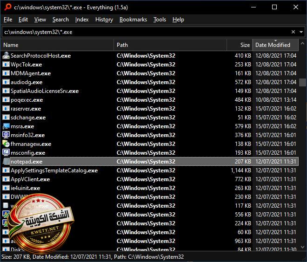The image size is (307, 262).
Task: Click the msinfo32.exe icon
Action: 6,135
